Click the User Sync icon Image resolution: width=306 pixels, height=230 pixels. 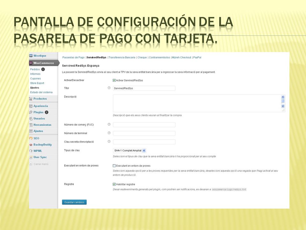pyautogui.click(x=31, y=157)
